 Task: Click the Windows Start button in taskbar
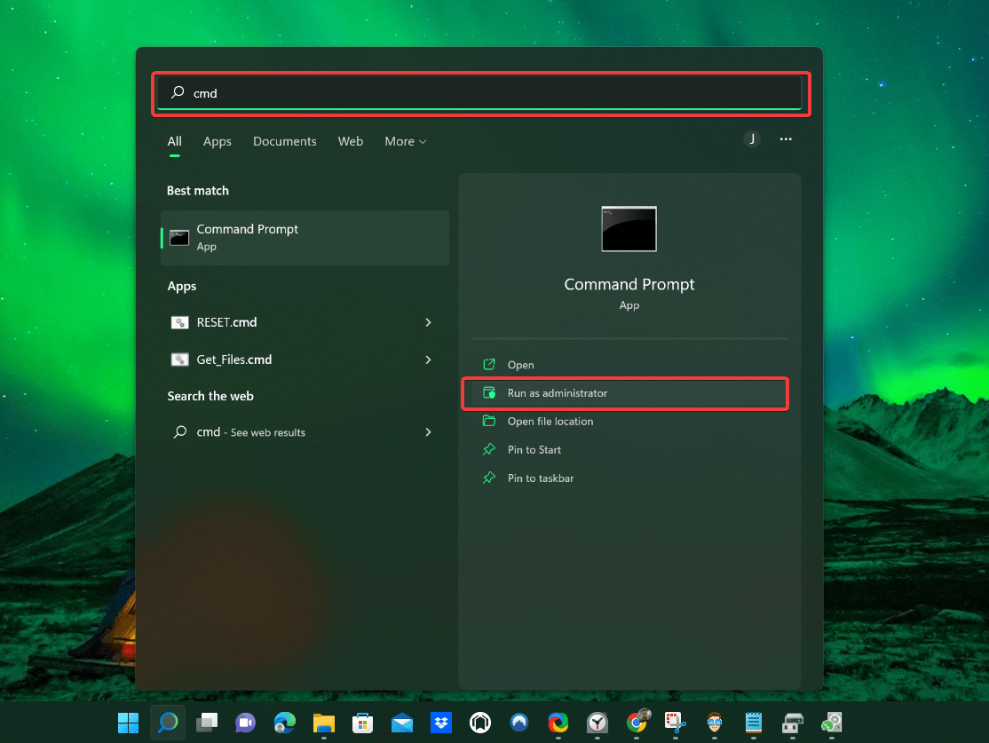(128, 723)
